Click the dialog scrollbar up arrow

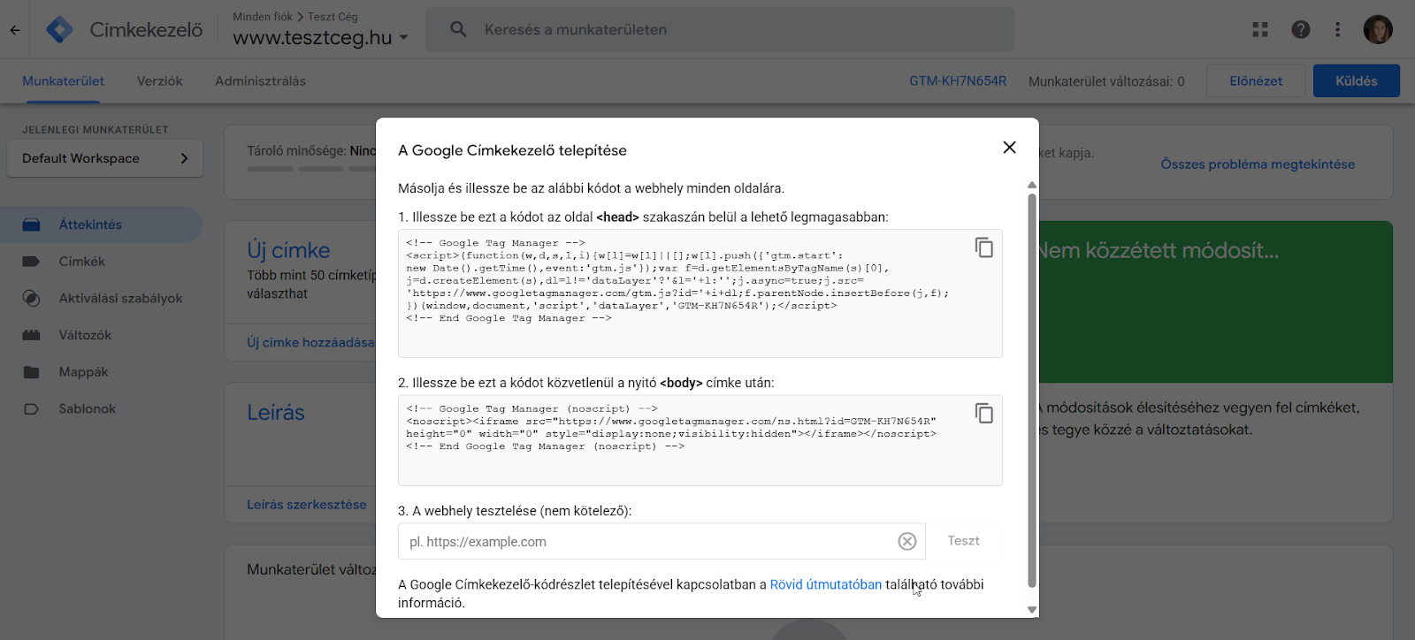(x=1032, y=186)
